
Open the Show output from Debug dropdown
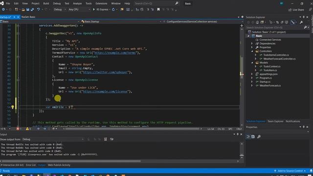tap(53, 139)
